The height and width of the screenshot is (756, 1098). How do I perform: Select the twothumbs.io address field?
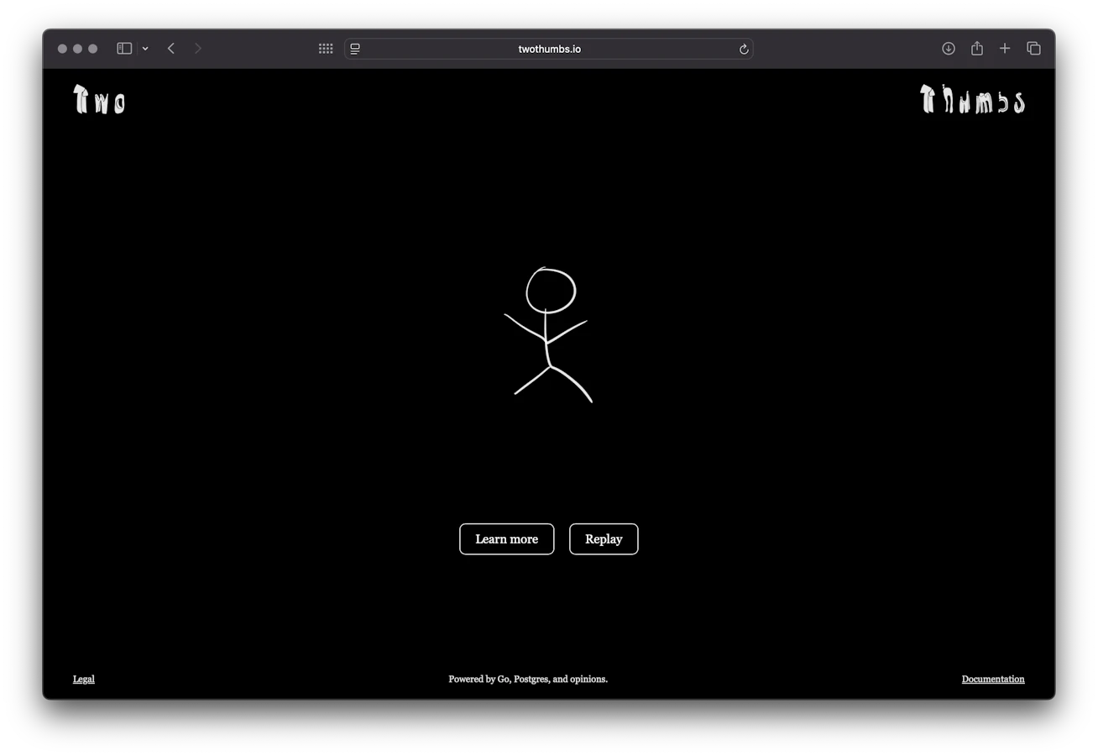pyautogui.click(x=549, y=49)
